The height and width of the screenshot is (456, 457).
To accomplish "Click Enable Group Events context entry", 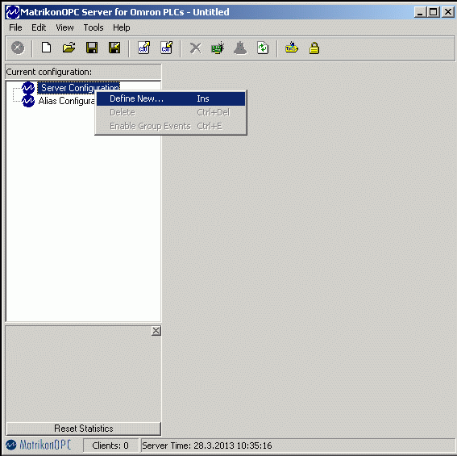I will pyautogui.click(x=171, y=126).
